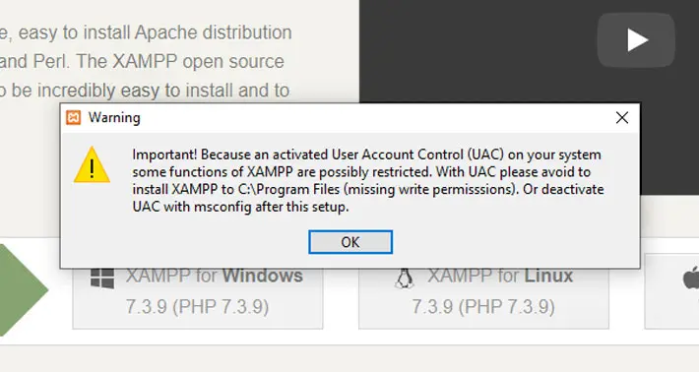This screenshot has height=372, width=699.
Task: Click the bold Windows word in download box
Action: (263, 277)
